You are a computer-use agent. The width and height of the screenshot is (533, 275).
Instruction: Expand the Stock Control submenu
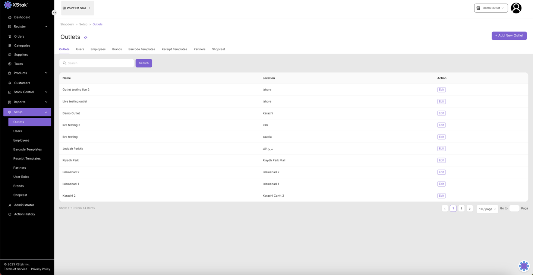[46, 92]
